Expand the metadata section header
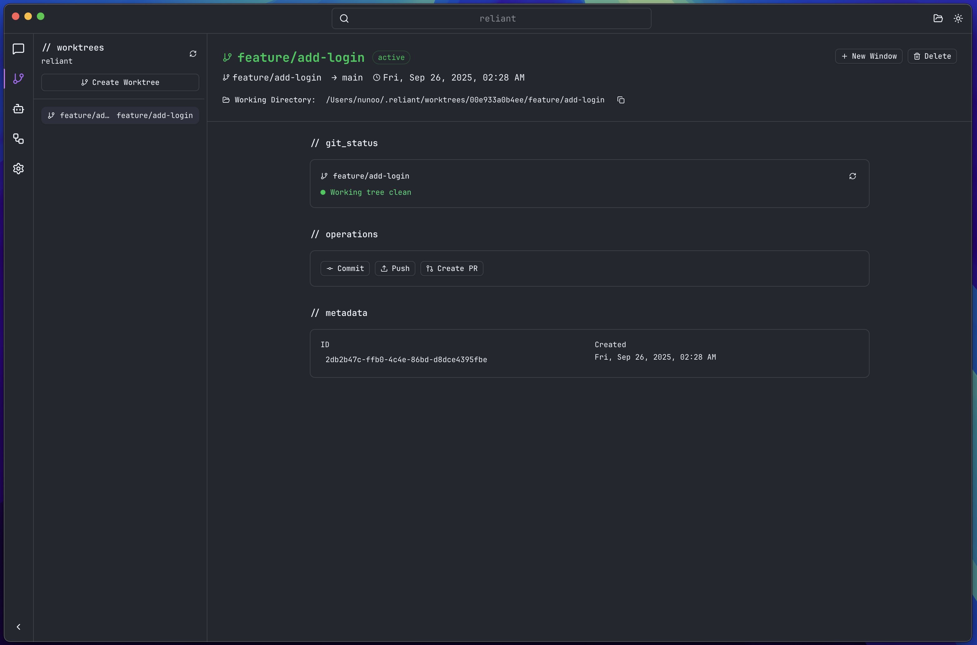977x645 pixels. (339, 313)
